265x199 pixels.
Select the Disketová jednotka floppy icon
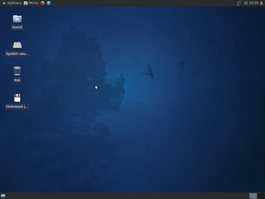pos(17,98)
